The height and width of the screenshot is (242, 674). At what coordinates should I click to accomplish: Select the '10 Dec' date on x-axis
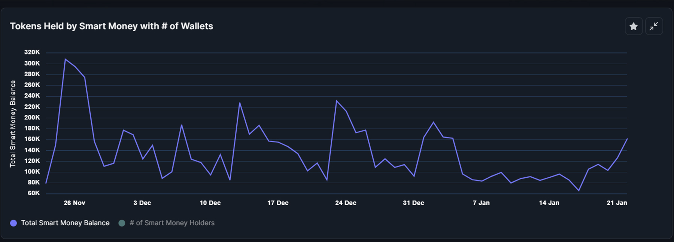(210, 203)
